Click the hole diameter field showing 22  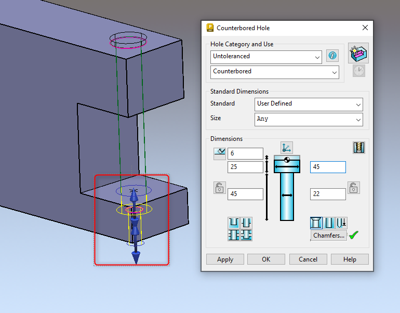tap(328, 194)
